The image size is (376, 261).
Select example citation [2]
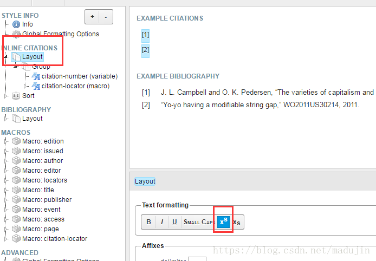(x=146, y=50)
